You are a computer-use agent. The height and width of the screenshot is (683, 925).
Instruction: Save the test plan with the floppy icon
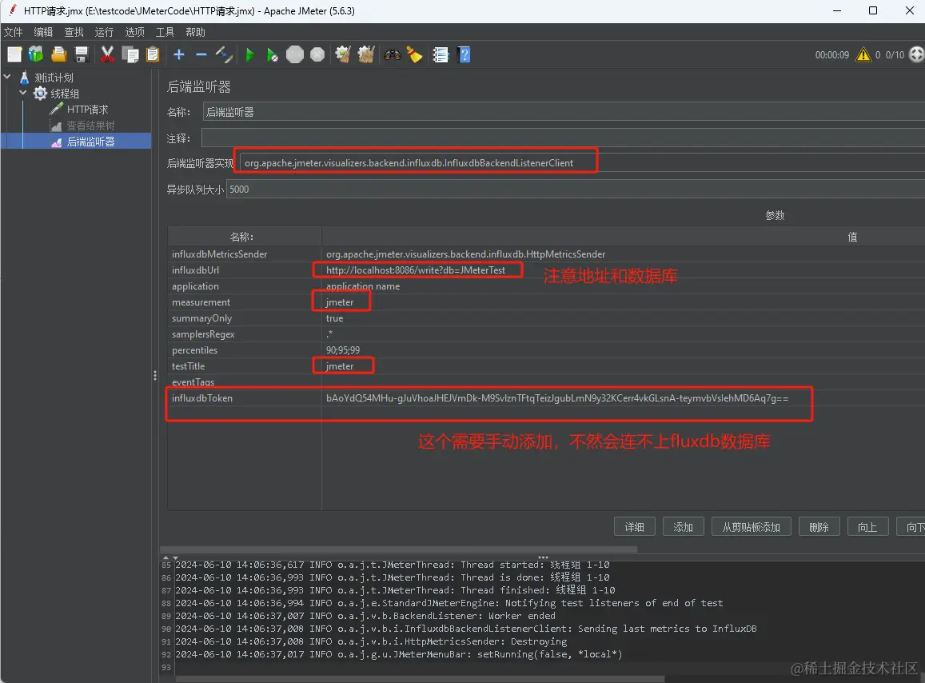pyautogui.click(x=82, y=55)
